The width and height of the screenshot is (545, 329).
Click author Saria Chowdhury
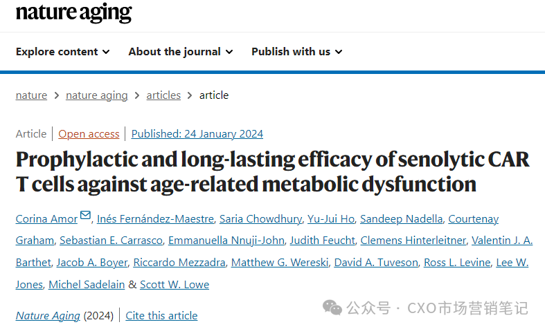260,219
